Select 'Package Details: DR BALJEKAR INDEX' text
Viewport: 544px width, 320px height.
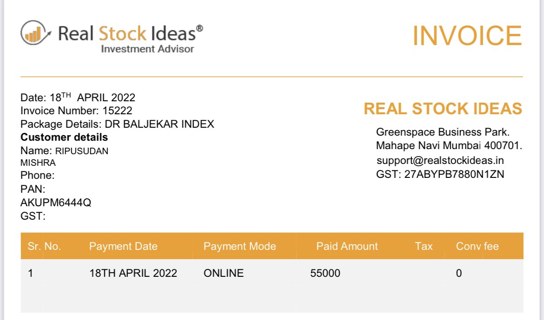tap(117, 124)
